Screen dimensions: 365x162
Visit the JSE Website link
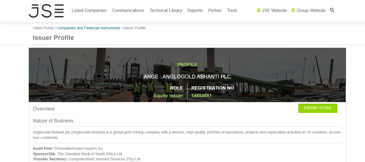point(274,10)
